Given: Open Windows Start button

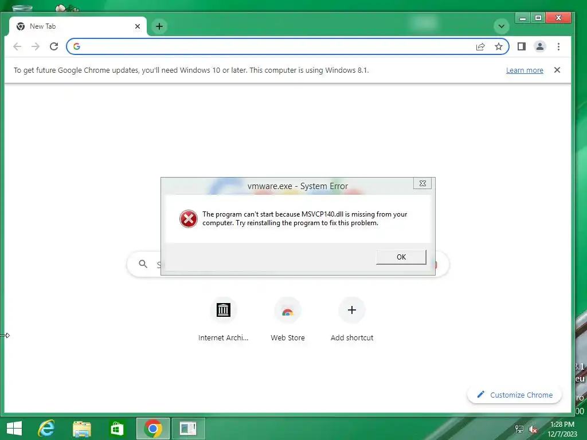Looking at the screenshot, I should (x=14, y=429).
